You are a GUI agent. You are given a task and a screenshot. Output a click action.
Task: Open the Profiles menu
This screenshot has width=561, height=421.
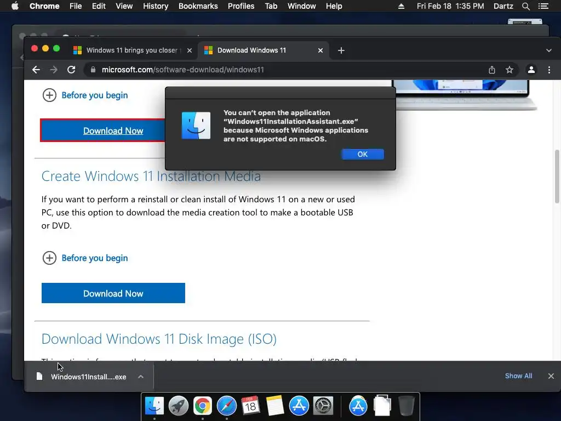(241, 6)
